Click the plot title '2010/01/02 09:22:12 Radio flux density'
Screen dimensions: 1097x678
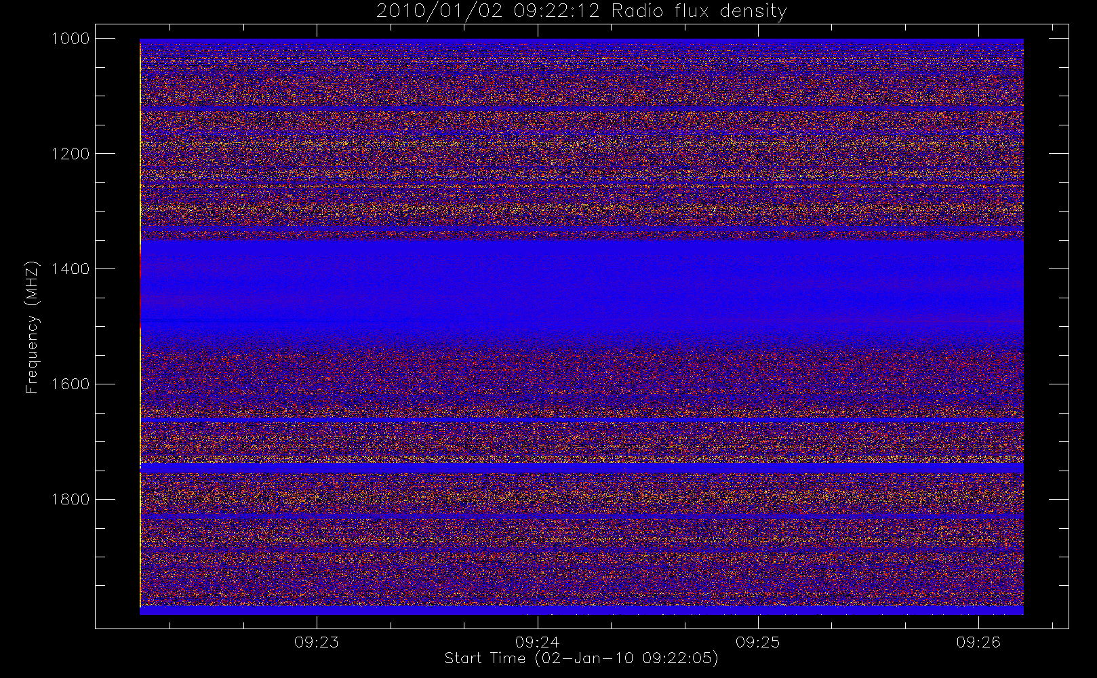tap(582, 12)
